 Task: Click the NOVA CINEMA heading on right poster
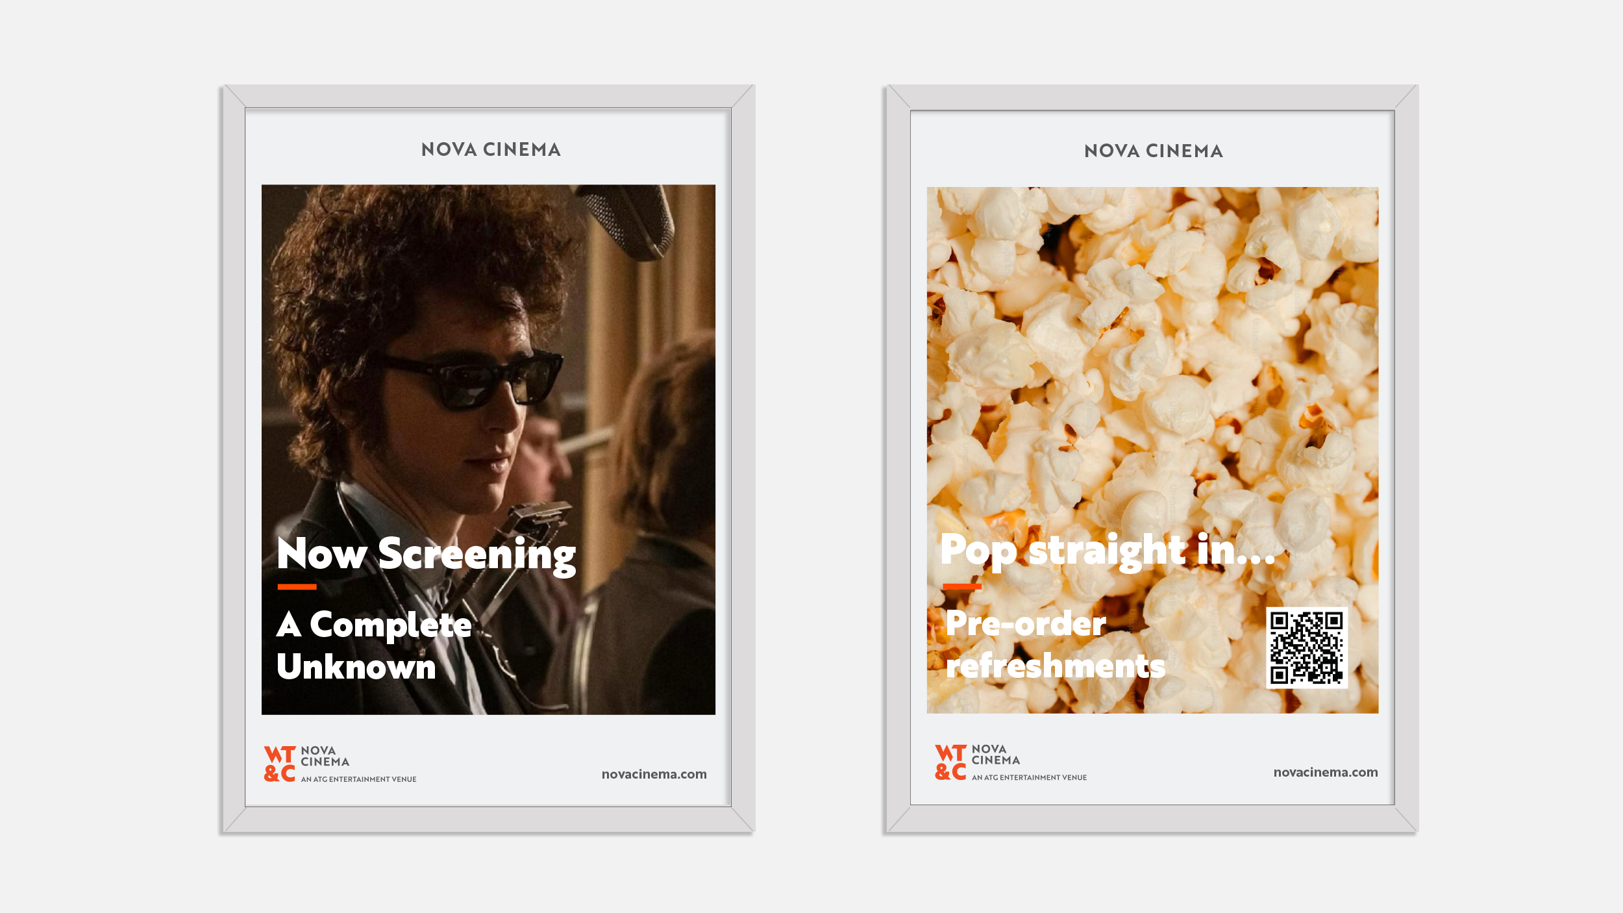click(1154, 151)
